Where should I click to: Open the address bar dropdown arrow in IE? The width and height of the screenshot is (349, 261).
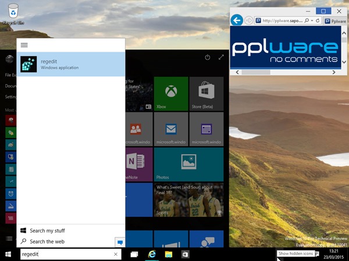click(x=312, y=20)
